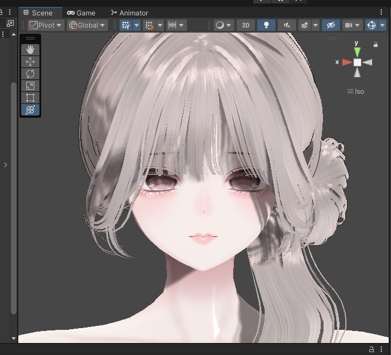The height and width of the screenshot is (355, 391).
Task: Click the left panel vertical scrollbar thumb
Action: tap(14, 198)
